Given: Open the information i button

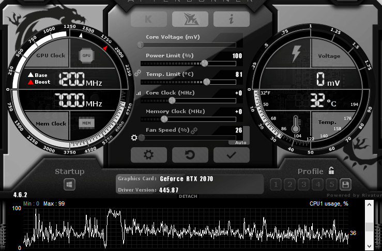Looking at the screenshot, I should 232,19.
